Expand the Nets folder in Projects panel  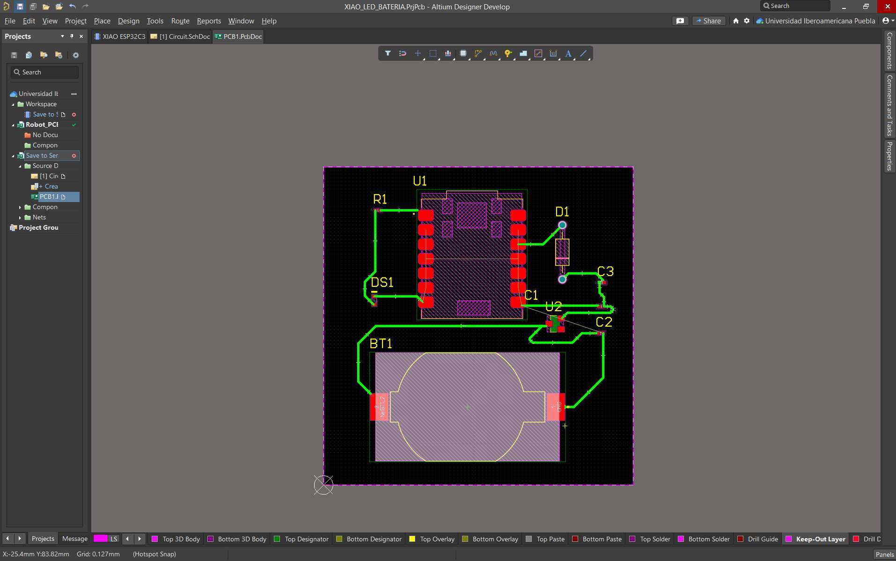pos(20,217)
